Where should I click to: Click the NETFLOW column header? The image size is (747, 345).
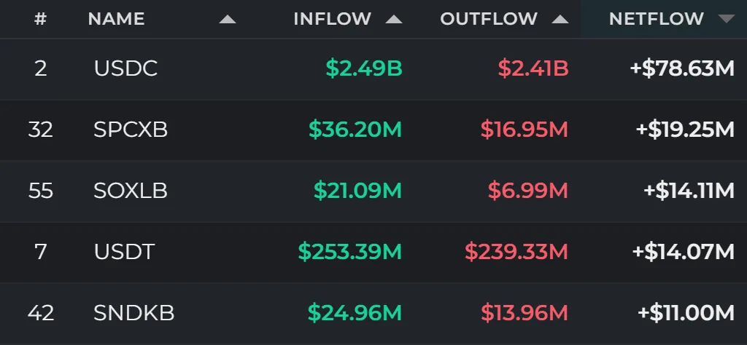[656, 19]
